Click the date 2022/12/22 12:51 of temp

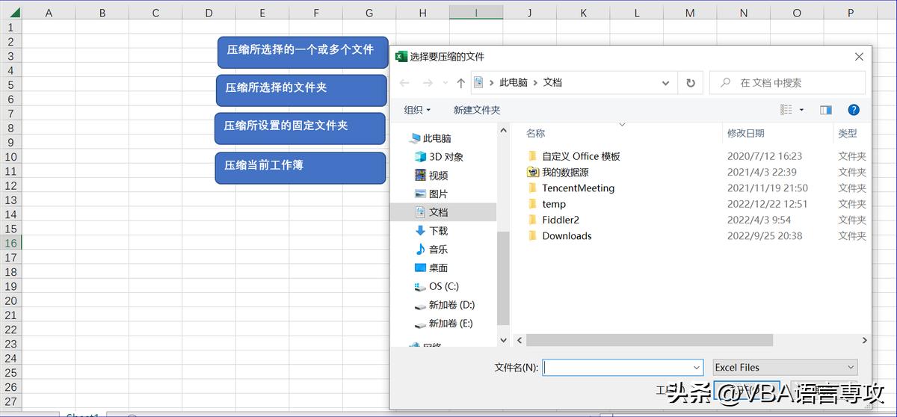767,204
